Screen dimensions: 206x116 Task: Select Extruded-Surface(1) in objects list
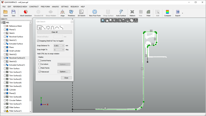17,65
